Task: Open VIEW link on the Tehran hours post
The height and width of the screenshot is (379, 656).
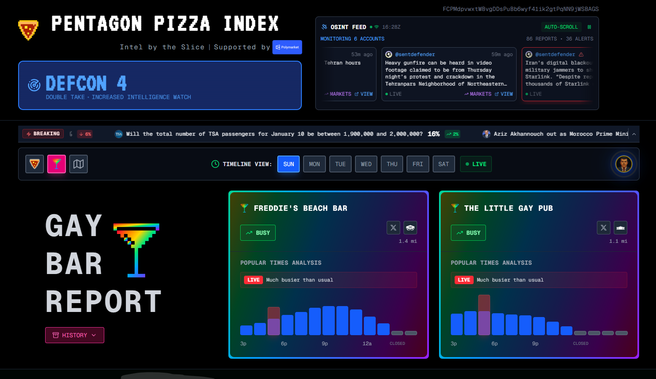Action: click(364, 94)
